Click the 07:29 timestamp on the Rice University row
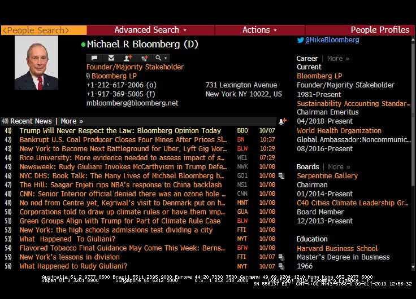The image size is (416, 299). coord(267,158)
